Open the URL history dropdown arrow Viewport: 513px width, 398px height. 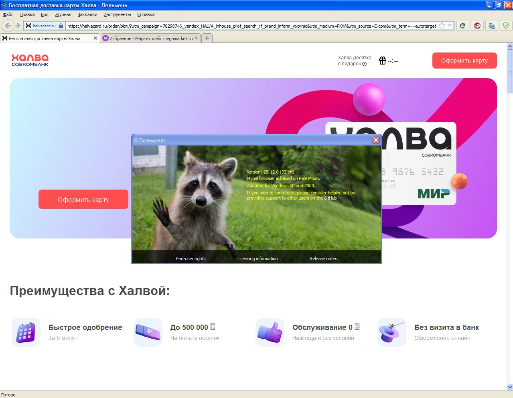tap(450, 26)
